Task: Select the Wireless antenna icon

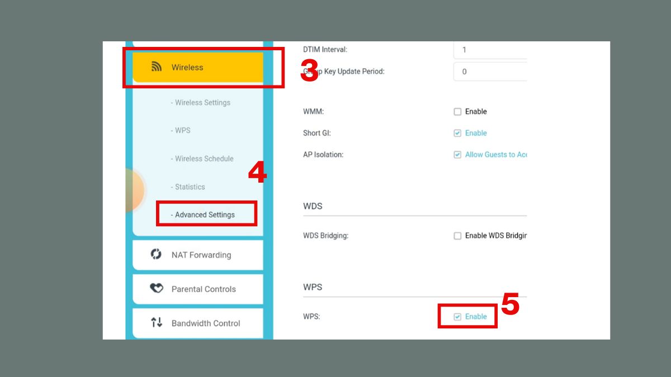Action: pyautogui.click(x=156, y=66)
